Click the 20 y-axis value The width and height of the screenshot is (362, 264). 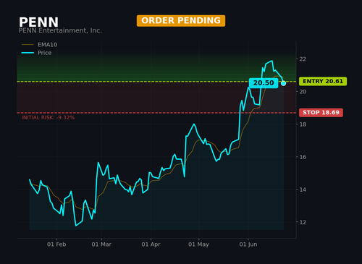tap(303, 92)
